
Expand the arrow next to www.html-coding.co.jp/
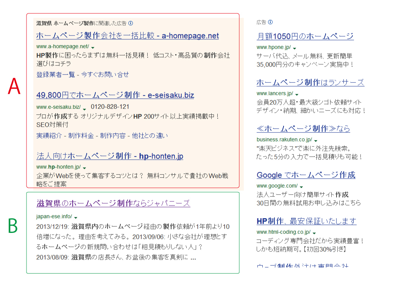[x=314, y=233]
